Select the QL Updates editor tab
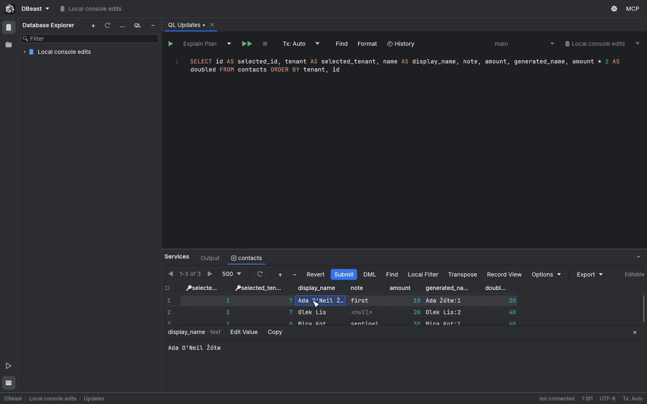The image size is (647, 404). tap(186, 25)
